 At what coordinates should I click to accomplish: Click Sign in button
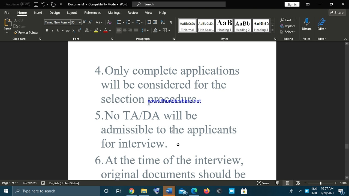292,4
